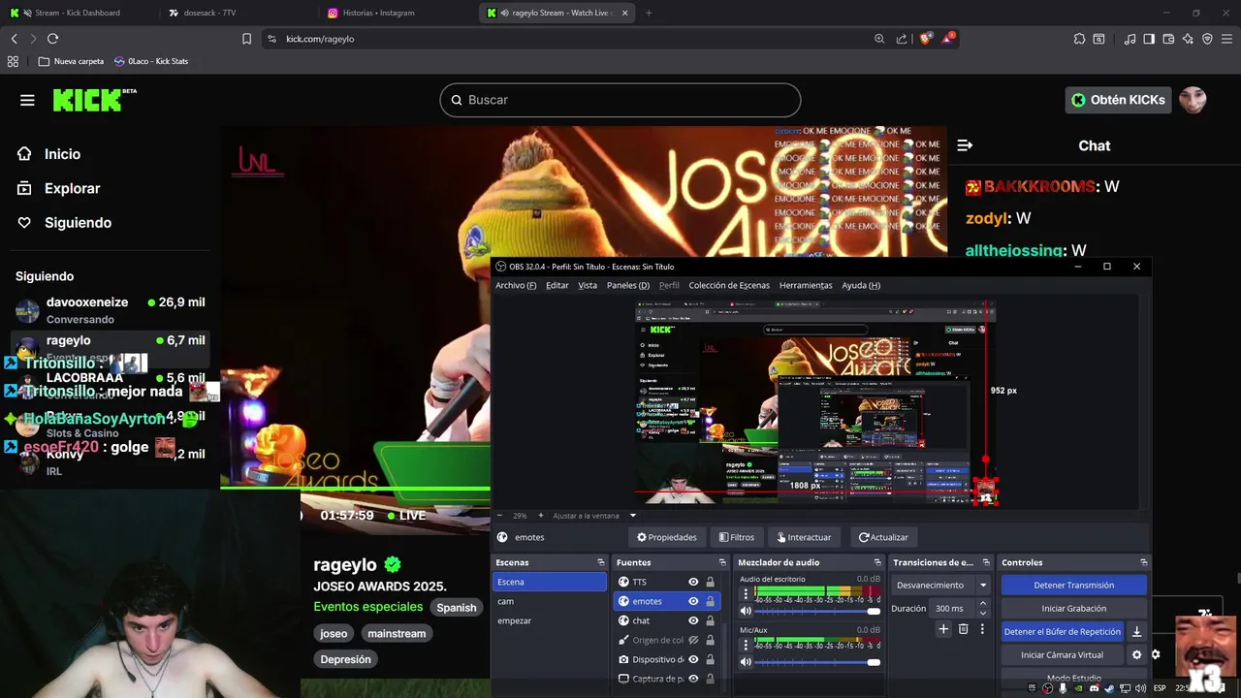Open virtual camera settings gear icon

(x=1136, y=654)
